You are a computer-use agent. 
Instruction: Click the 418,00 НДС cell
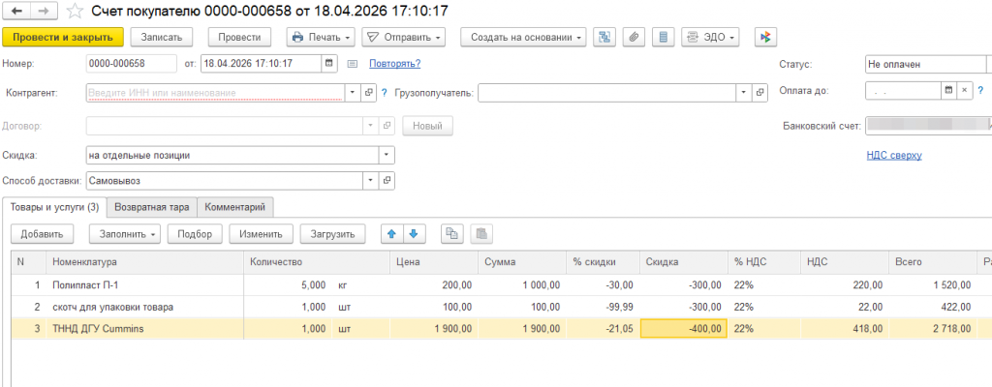pos(844,328)
